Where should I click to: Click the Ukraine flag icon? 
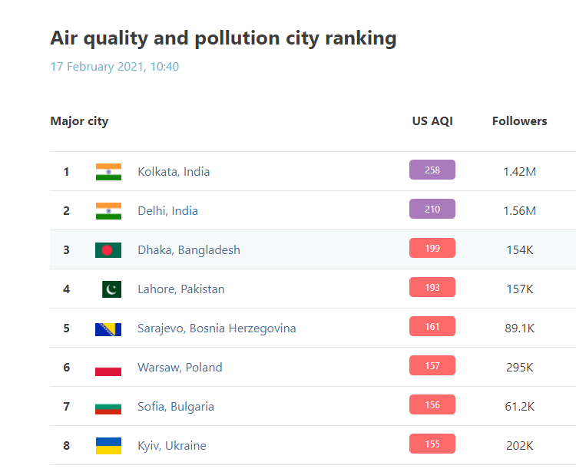click(108, 446)
